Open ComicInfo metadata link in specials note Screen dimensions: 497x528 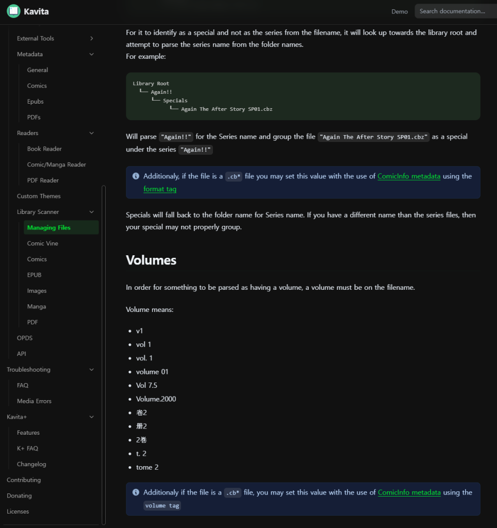coord(409,176)
